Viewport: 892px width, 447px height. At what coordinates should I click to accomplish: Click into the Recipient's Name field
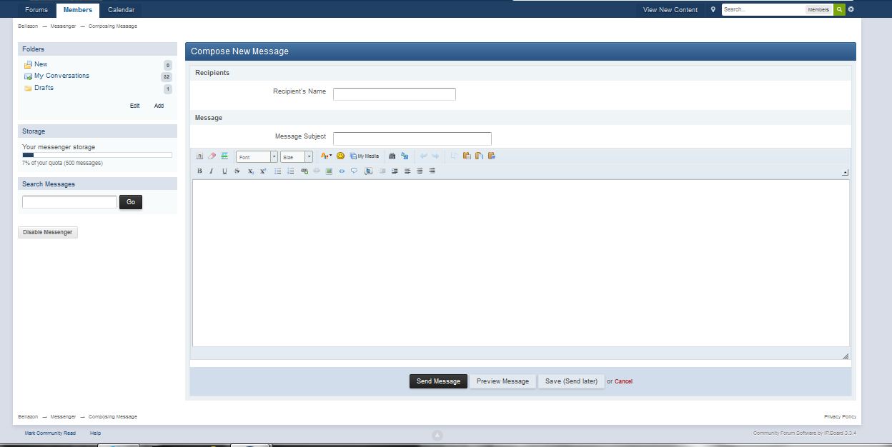tap(394, 94)
